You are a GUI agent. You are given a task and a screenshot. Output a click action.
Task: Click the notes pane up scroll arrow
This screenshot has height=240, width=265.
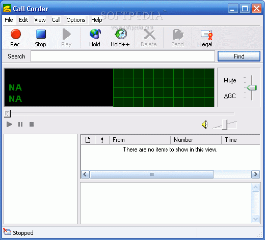pyautogui.click(x=255, y=188)
